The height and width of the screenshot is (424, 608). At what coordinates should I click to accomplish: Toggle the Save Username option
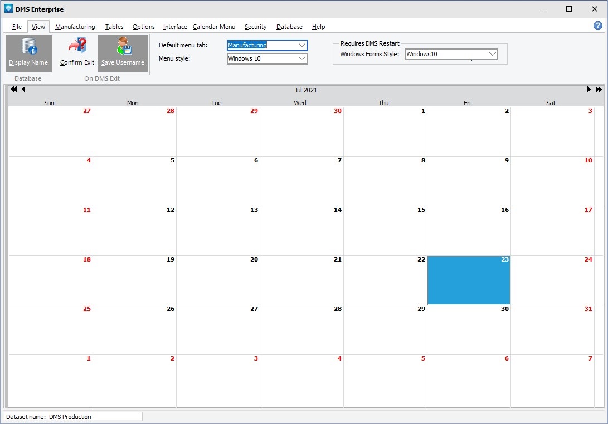coord(123,53)
